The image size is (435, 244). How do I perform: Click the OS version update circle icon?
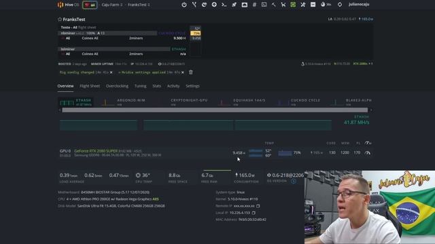294,181
